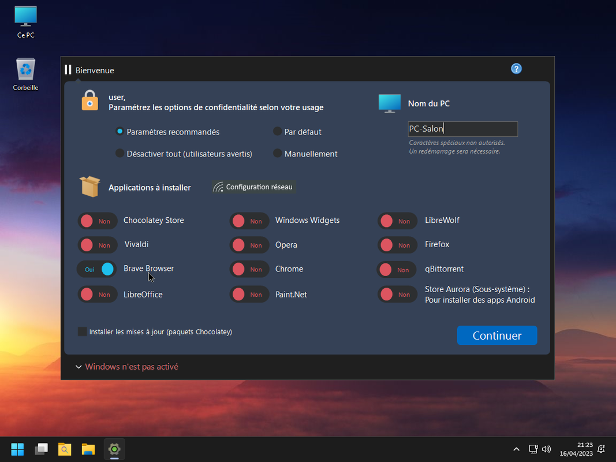Click the cardboard box applications icon
Screen dimensions: 616x462
[x=90, y=186]
